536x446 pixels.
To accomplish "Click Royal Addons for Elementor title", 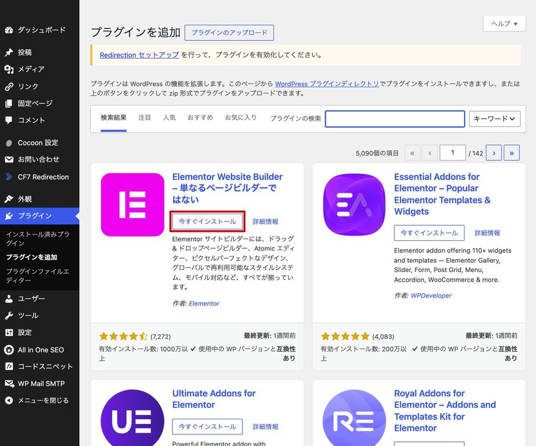I will (x=445, y=411).
